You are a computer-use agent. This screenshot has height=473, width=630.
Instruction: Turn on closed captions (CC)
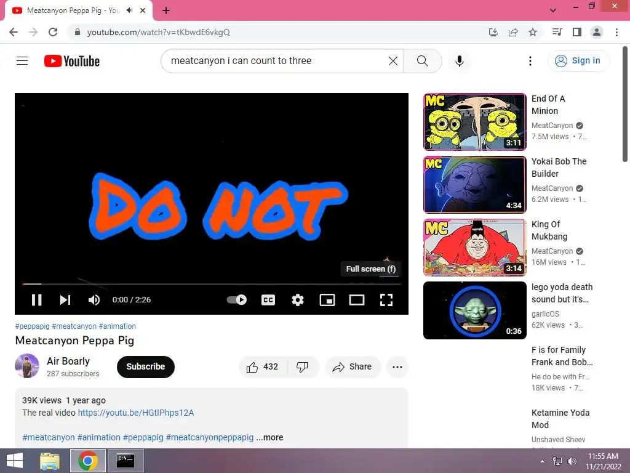click(268, 300)
